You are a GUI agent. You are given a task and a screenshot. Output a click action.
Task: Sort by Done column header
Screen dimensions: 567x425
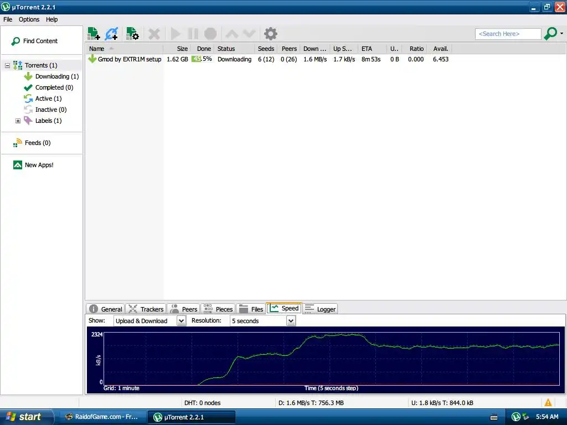(202, 49)
